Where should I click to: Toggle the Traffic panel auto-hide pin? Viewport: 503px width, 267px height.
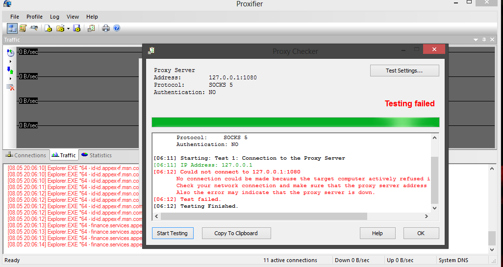pyautogui.click(x=484, y=40)
